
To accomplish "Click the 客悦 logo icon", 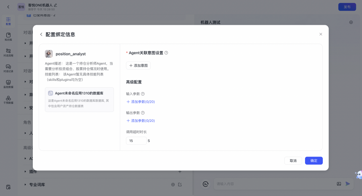I will [x=21, y=7].
